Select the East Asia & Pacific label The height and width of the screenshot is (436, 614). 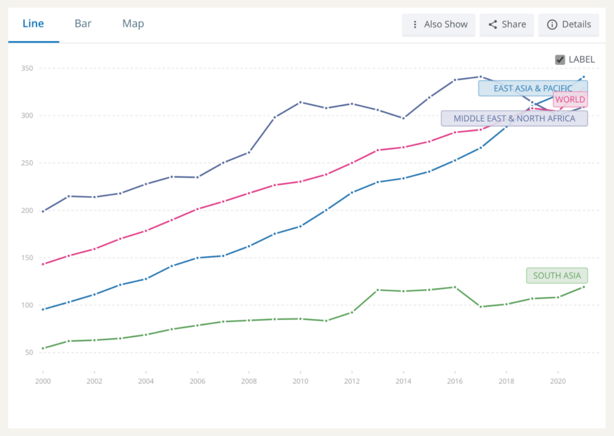click(x=533, y=89)
